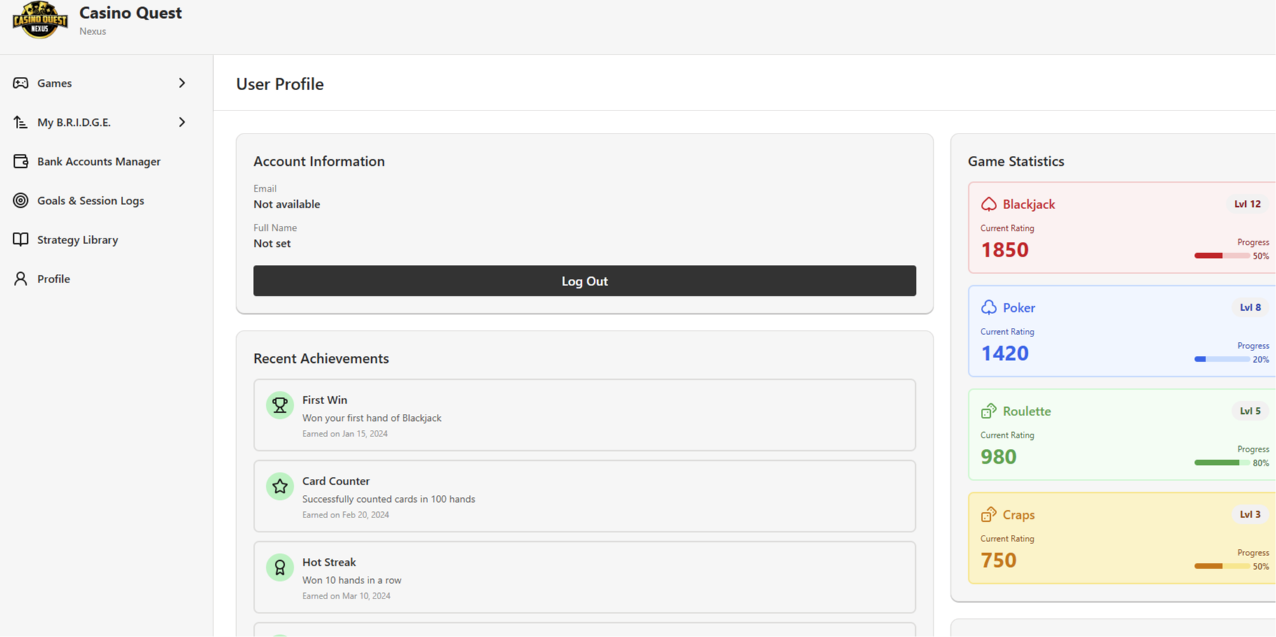Viewport: 1276px width, 637px height.
Task: Click the First Win achievement title
Action: click(x=324, y=400)
